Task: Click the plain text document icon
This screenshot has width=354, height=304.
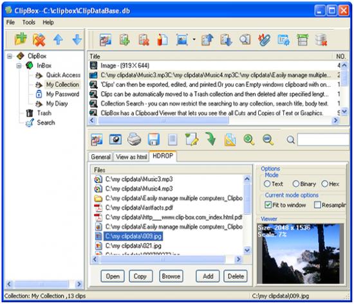Action: click(x=172, y=139)
